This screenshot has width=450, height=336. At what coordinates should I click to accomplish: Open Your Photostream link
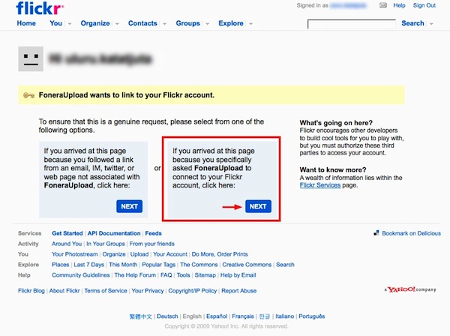74,254
